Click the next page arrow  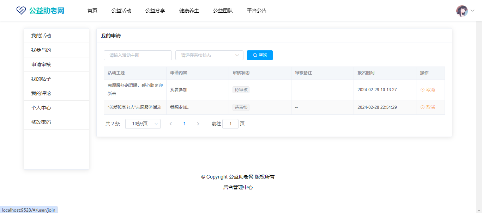click(x=198, y=124)
